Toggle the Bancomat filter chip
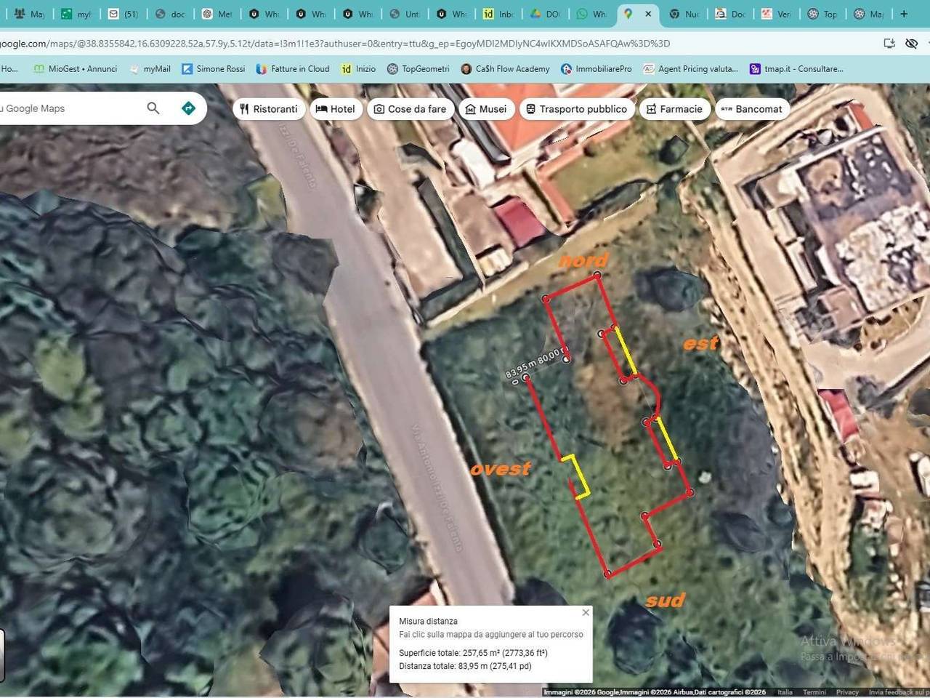Screen dimensions: 930x698 751,109
